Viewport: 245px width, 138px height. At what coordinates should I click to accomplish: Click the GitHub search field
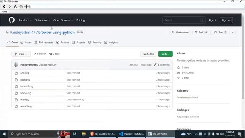pos(184,20)
